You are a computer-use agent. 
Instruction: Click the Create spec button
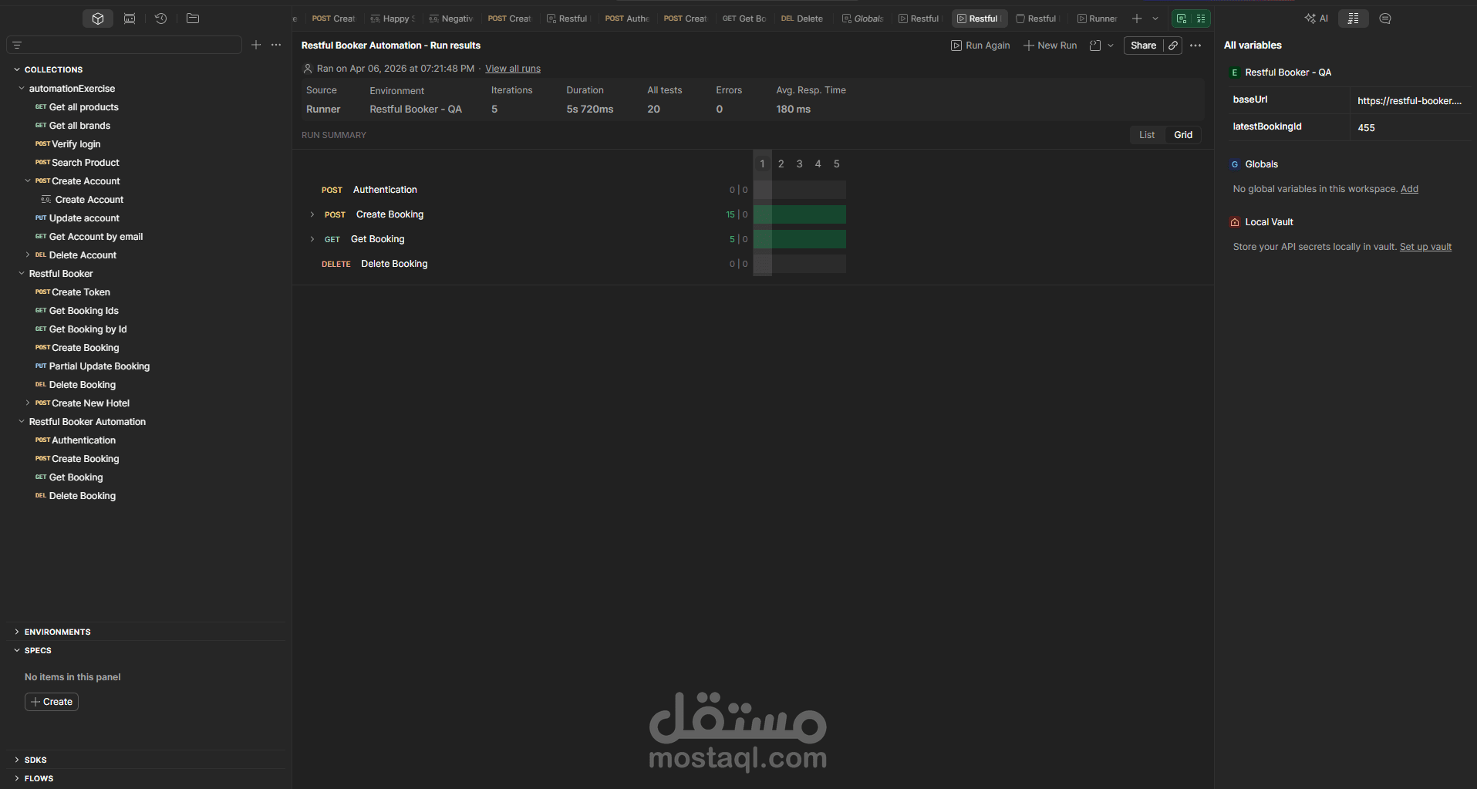[52, 702]
